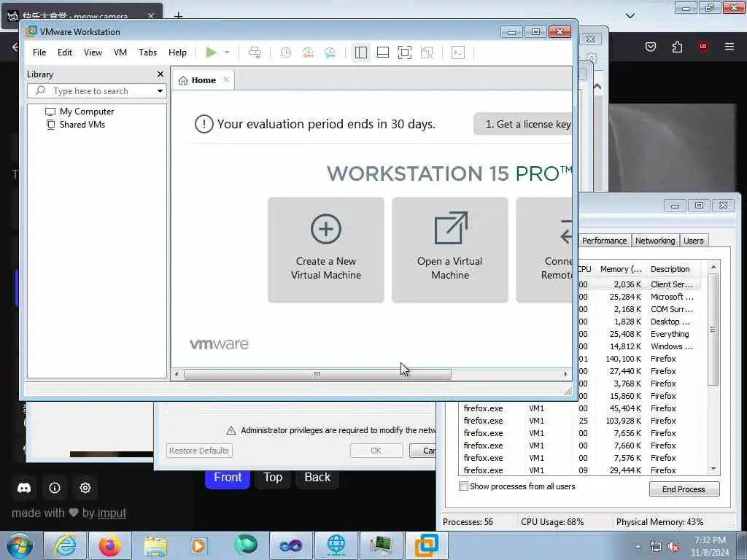Switch to Users tab in Task Manager
This screenshot has width=747, height=560.
click(x=694, y=241)
